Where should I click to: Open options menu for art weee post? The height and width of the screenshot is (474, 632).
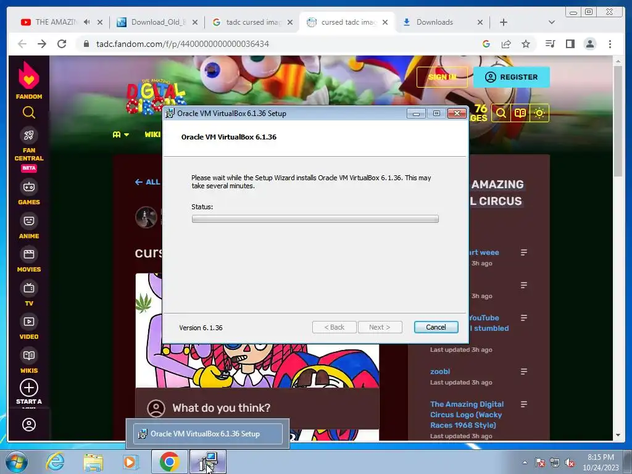click(x=523, y=252)
